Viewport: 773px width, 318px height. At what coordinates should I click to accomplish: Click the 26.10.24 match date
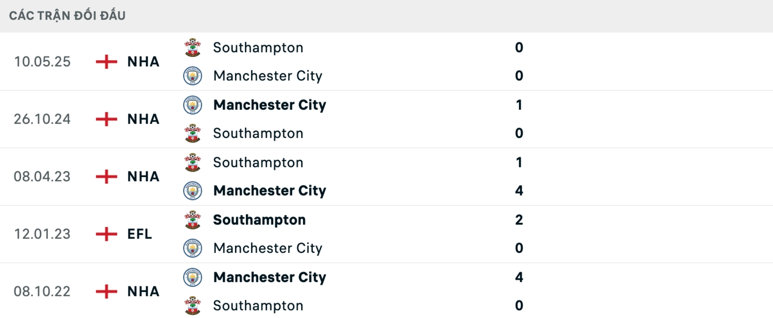[42, 119]
